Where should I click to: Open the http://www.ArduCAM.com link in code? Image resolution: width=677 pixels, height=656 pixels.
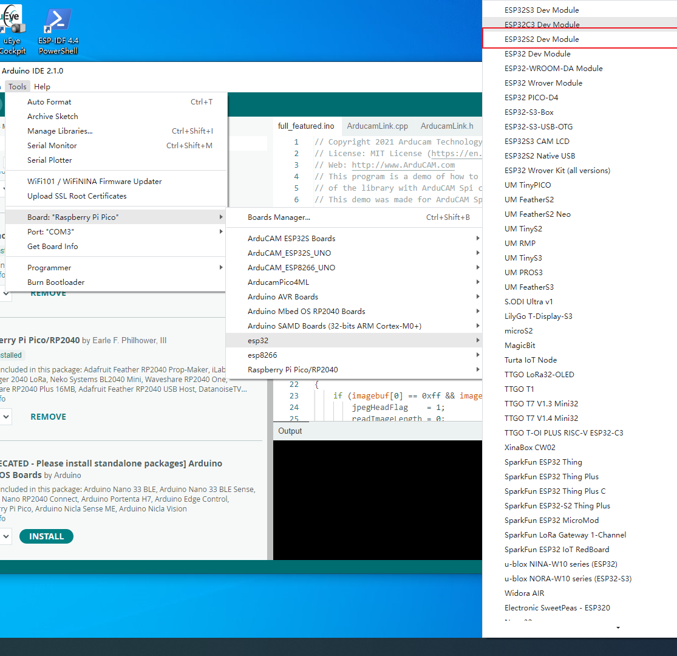point(403,165)
